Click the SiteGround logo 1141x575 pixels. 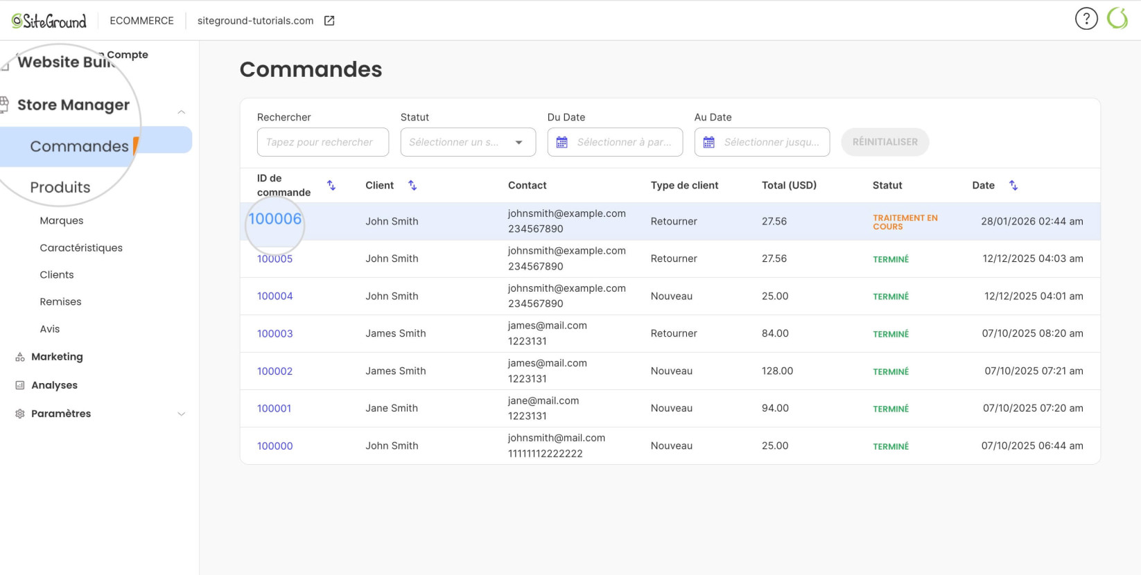pyautogui.click(x=49, y=21)
